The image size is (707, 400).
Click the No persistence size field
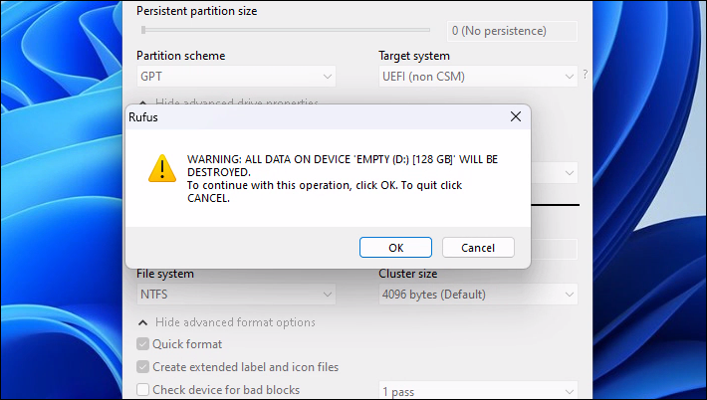pyautogui.click(x=512, y=31)
